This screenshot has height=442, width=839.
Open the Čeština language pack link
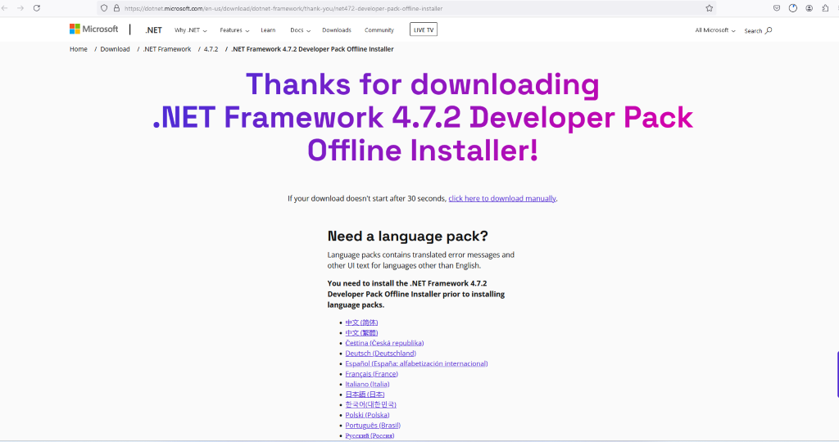pyautogui.click(x=384, y=343)
